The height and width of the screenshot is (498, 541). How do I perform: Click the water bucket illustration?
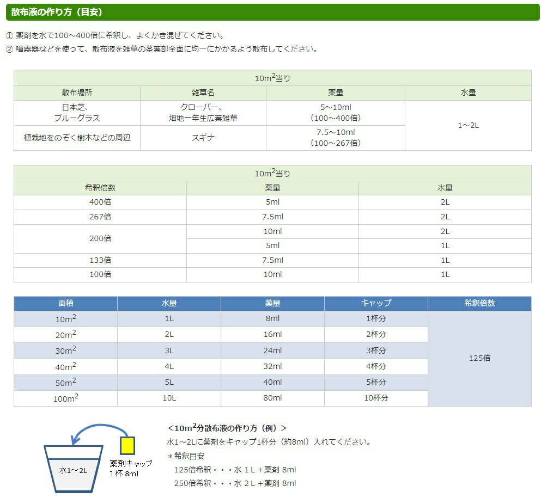(73, 467)
